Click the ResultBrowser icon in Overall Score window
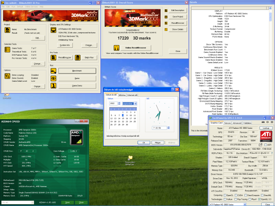Viewport: 275px width, 206px height. click(x=166, y=23)
